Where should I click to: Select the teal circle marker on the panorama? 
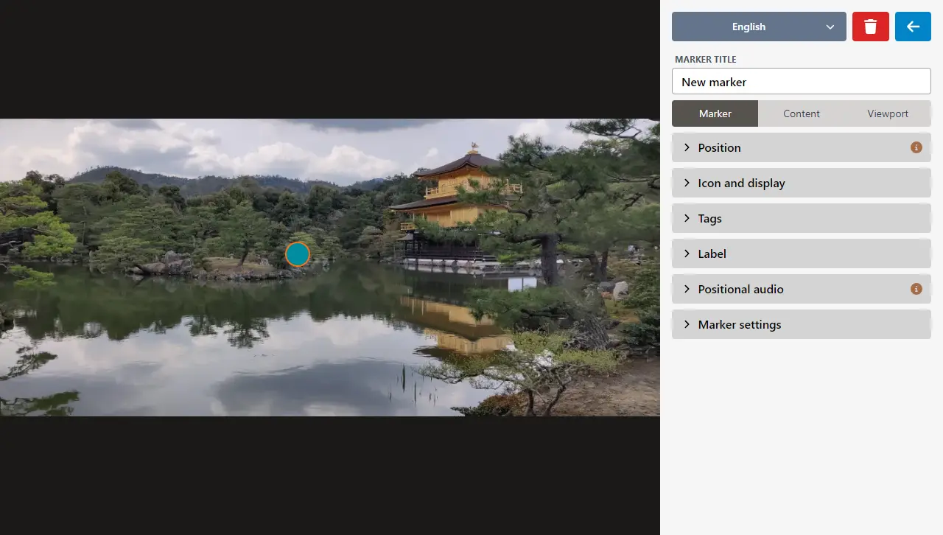pos(298,254)
